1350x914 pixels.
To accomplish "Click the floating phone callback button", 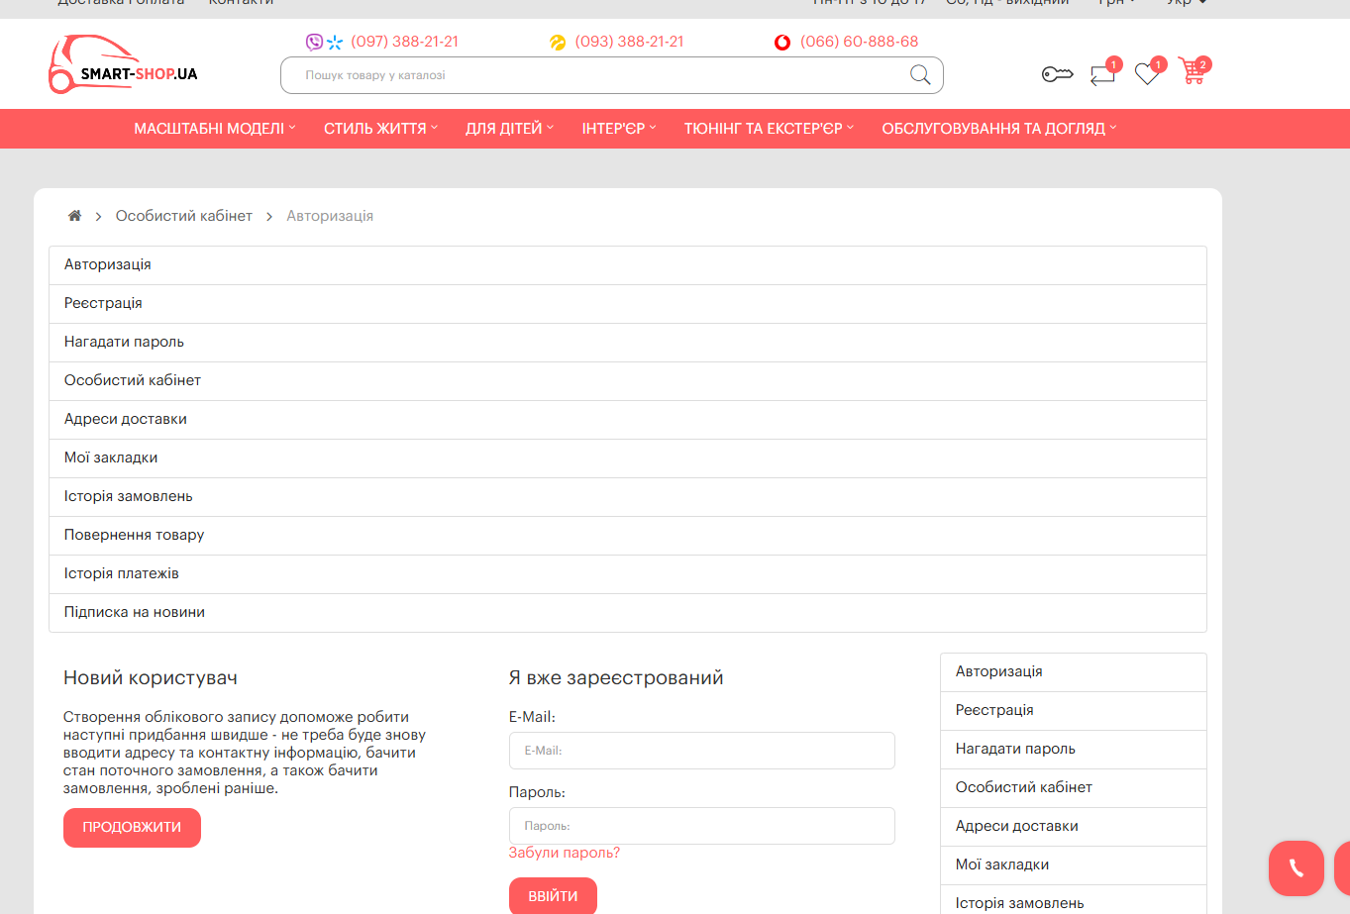I will 1296,868.
